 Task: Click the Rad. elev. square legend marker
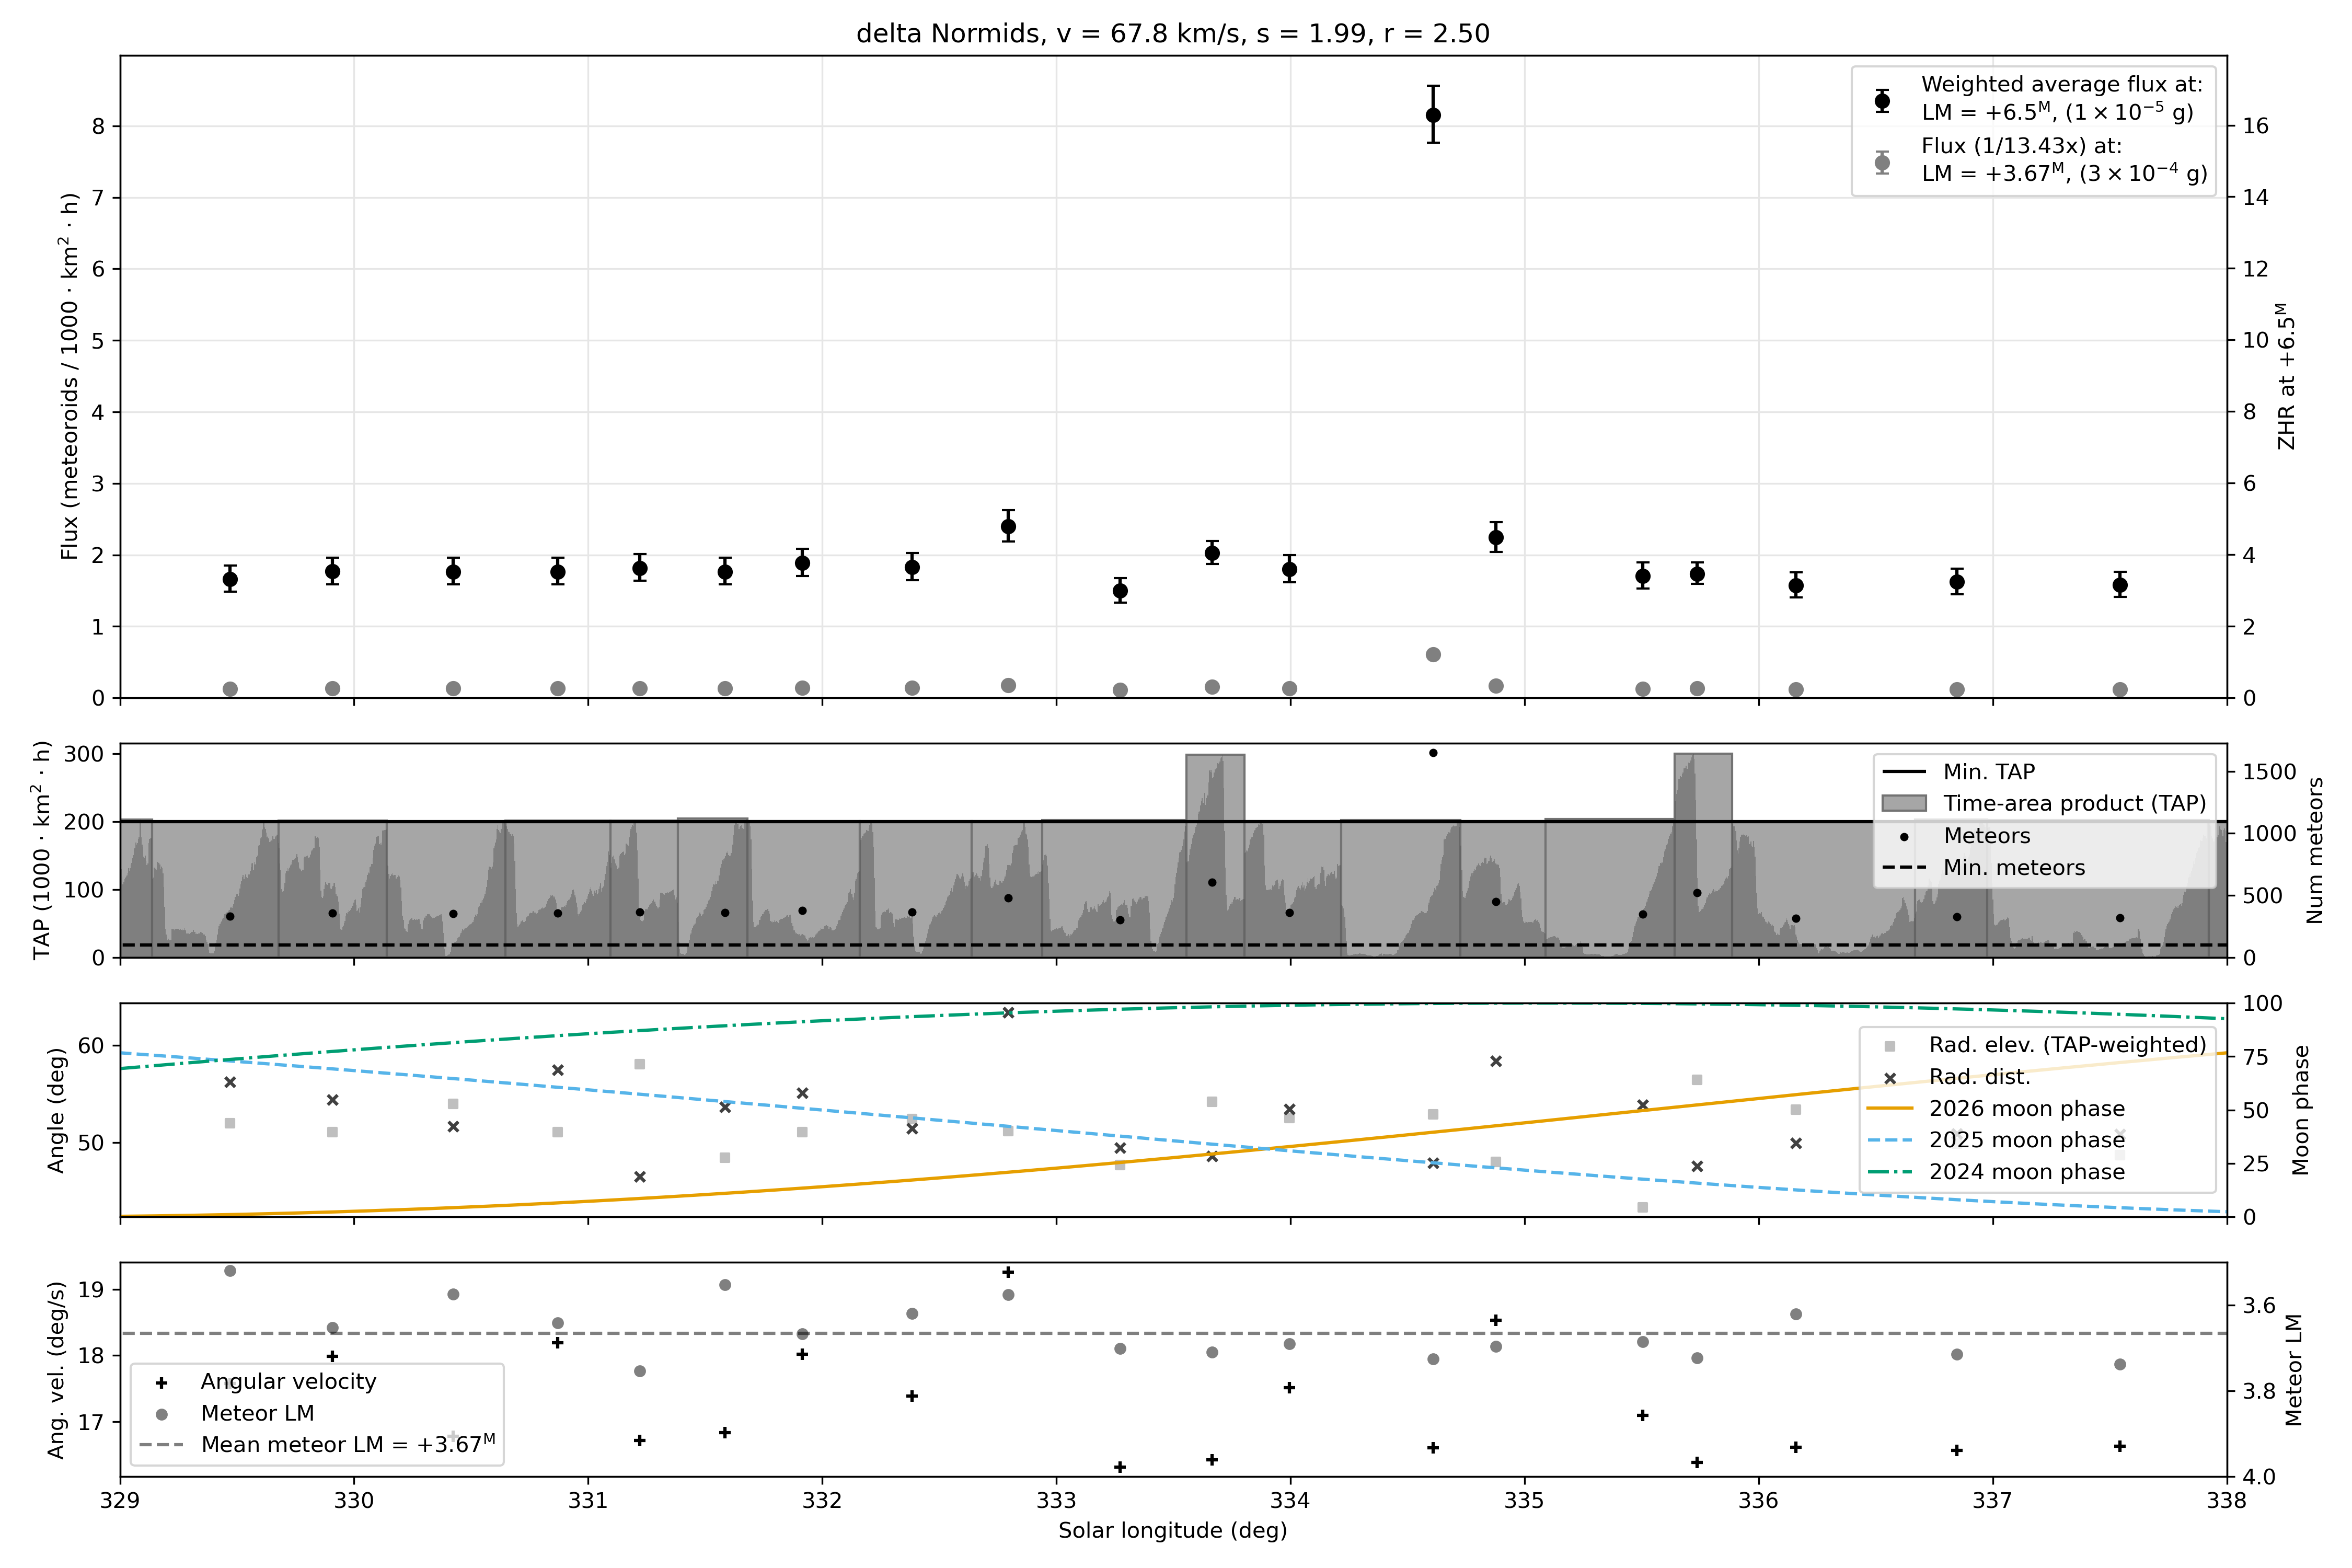[1890, 1046]
